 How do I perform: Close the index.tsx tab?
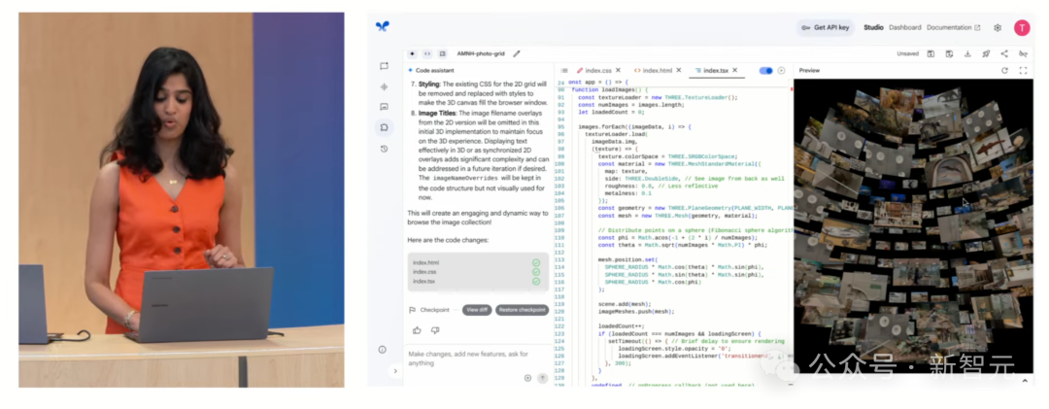pos(734,70)
